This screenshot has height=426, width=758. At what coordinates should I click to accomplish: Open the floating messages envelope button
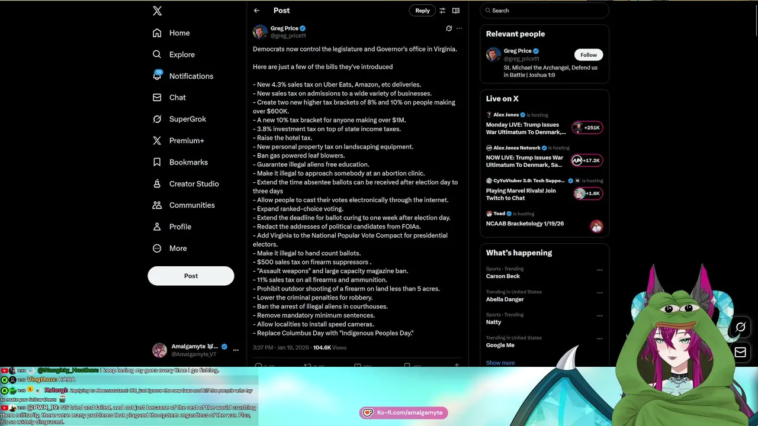pos(740,352)
